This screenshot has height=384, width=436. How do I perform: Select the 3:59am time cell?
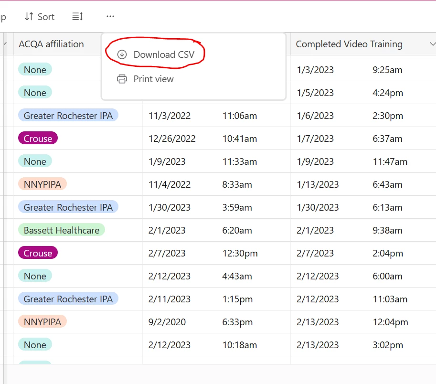237,207
